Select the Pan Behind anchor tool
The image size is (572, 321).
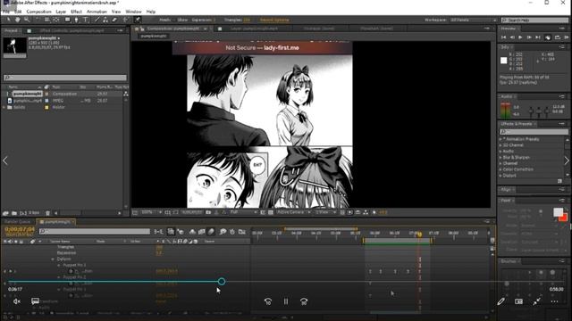tap(56, 20)
